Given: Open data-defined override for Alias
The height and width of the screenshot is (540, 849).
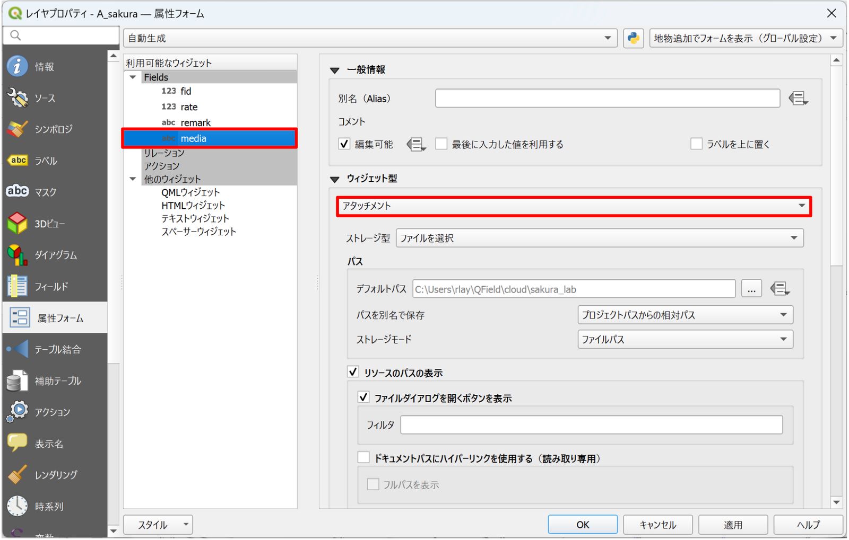Looking at the screenshot, I should click(x=798, y=99).
